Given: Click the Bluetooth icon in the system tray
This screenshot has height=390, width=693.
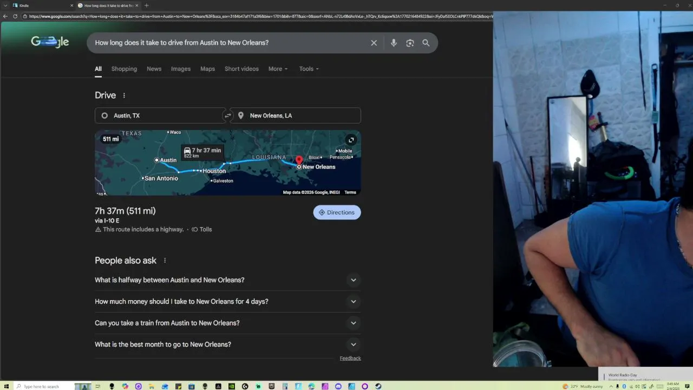Looking at the screenshot, I should (x=624, y=386).
